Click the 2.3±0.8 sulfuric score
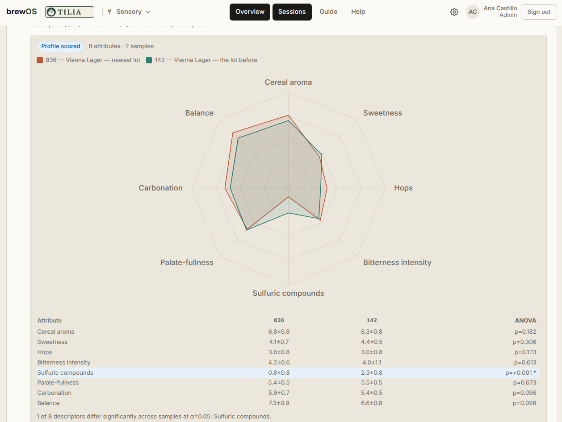562x422 pixels. point(371,372)
